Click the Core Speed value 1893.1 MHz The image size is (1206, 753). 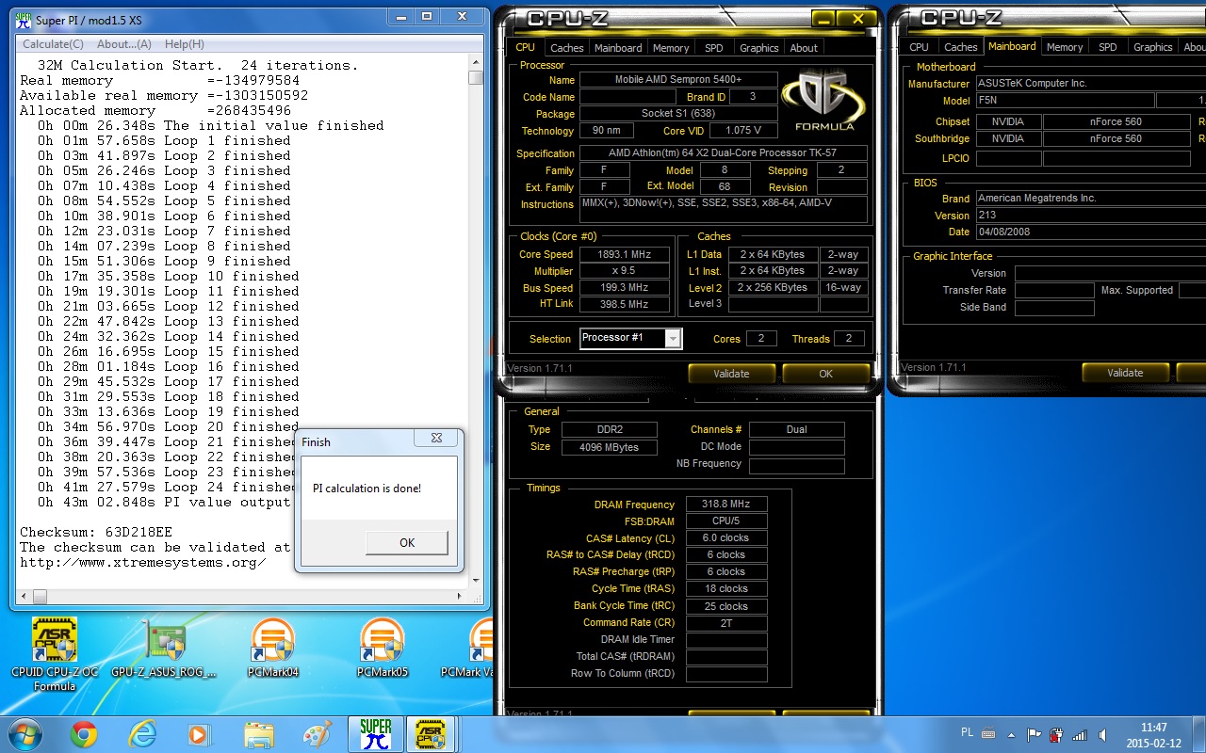[624, 254]
